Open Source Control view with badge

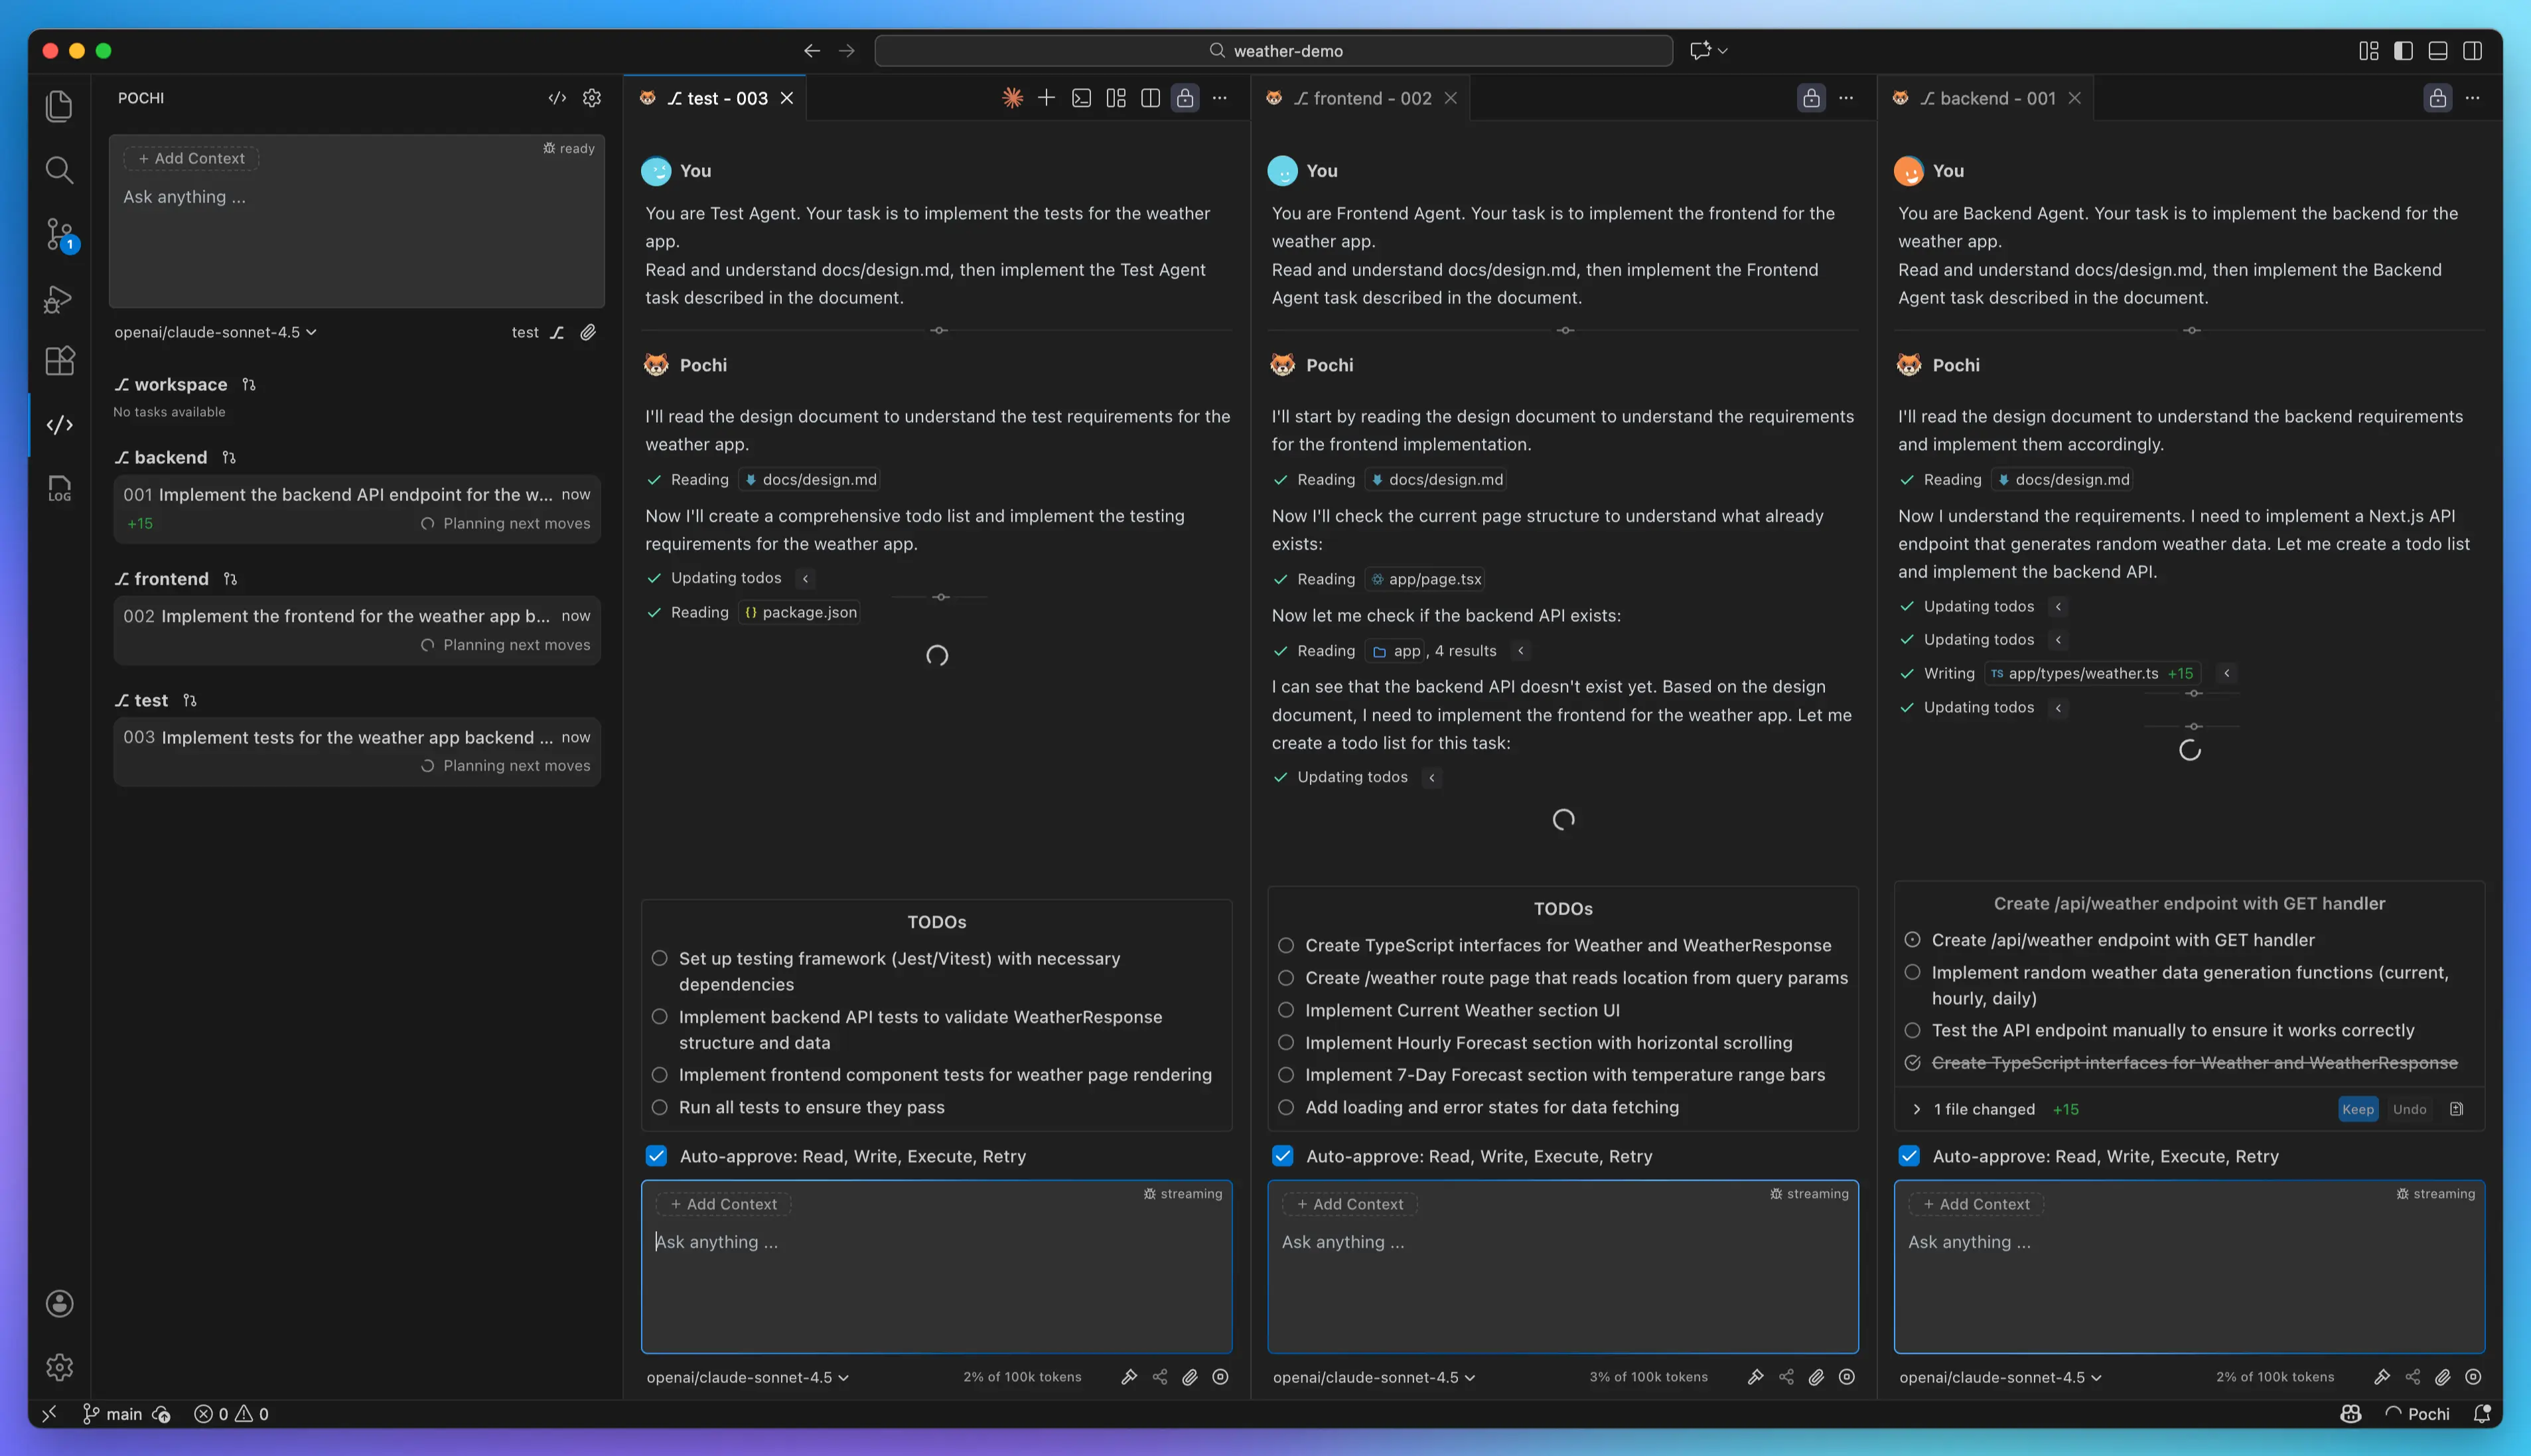click(59, 235)
